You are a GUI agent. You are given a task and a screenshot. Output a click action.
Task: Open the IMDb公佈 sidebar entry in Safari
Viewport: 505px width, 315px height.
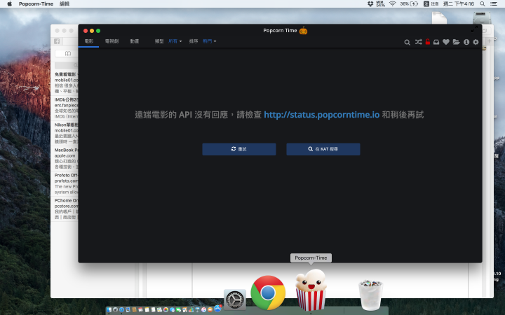coord(66,108)
